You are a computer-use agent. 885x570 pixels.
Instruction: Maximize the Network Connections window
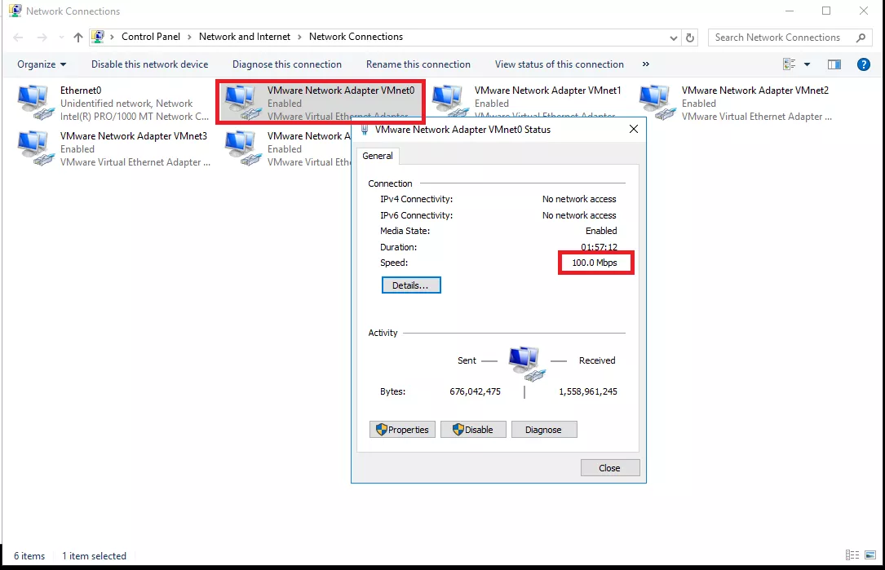tap(826, 11)
